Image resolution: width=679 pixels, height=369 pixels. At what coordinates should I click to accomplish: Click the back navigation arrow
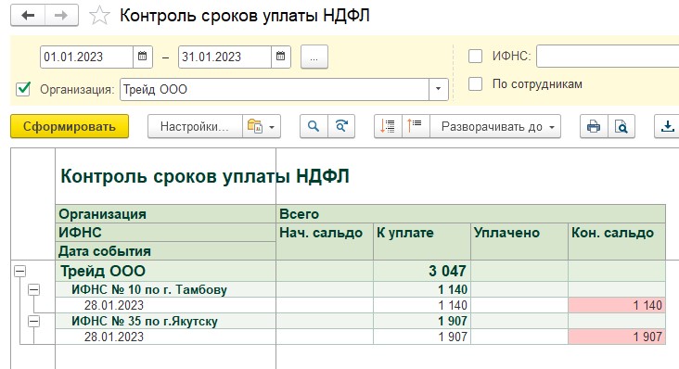(28, 16)
